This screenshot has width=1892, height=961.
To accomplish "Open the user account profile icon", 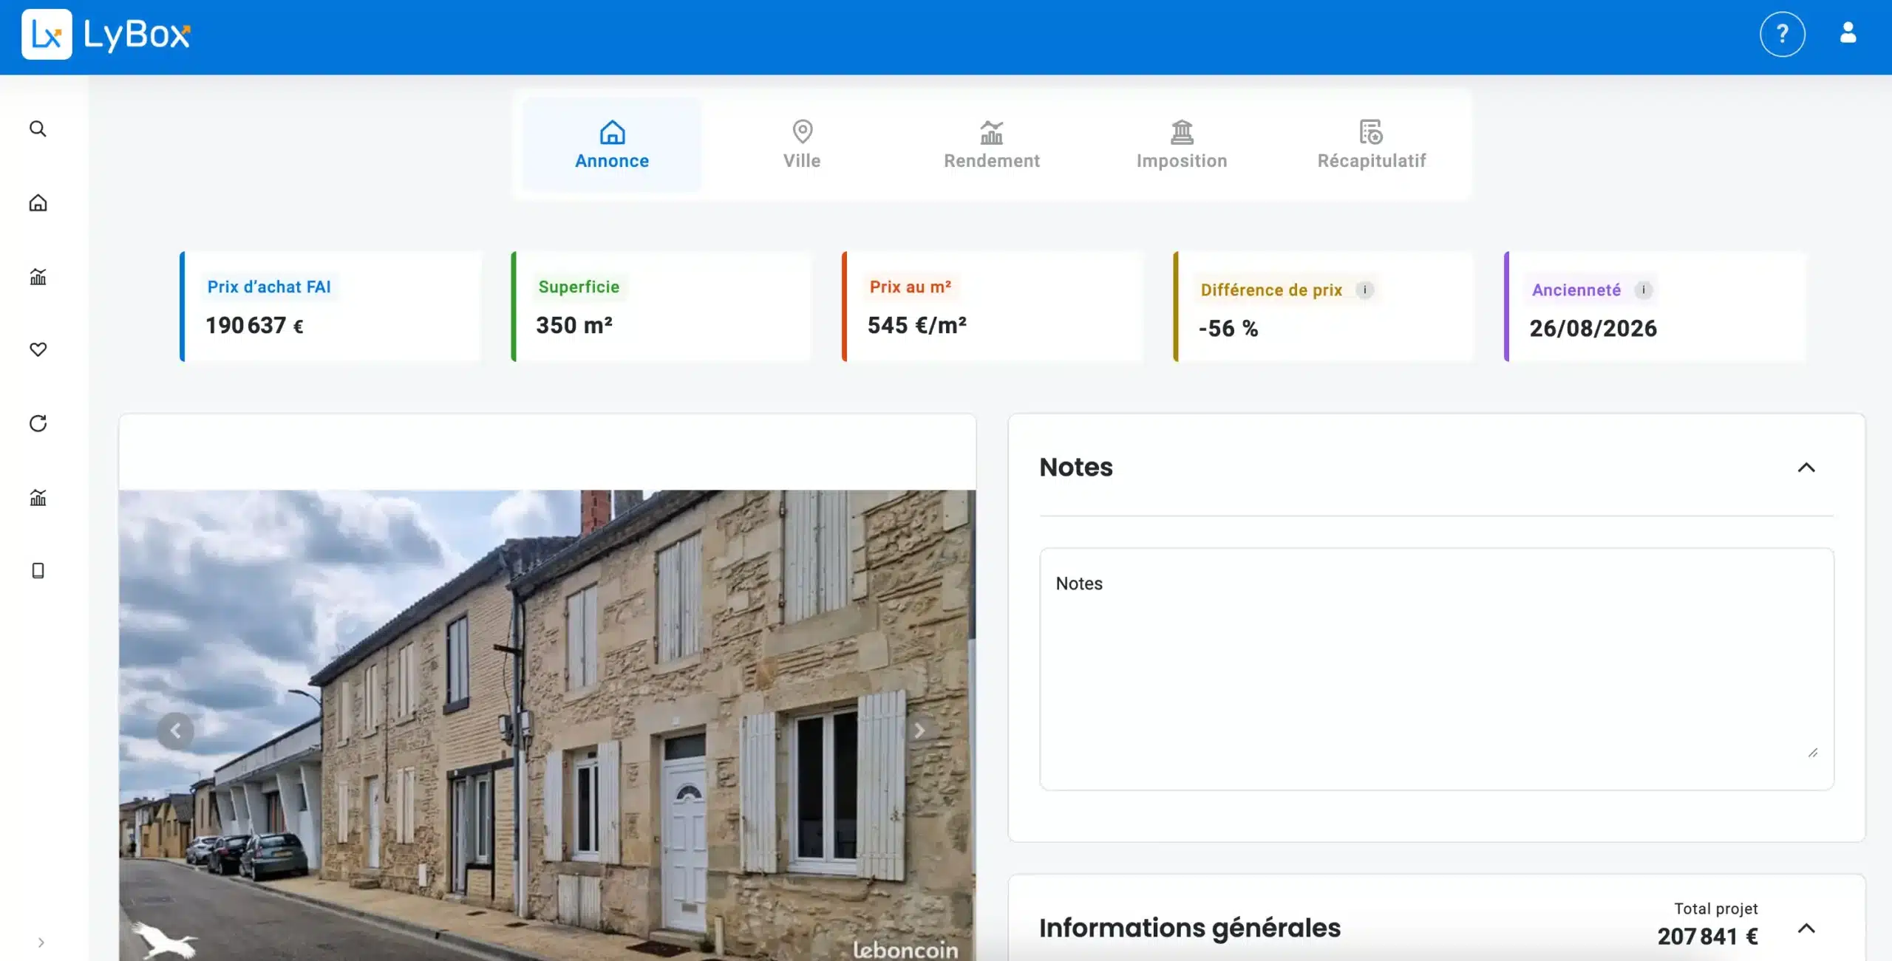I will point(1848,33).
